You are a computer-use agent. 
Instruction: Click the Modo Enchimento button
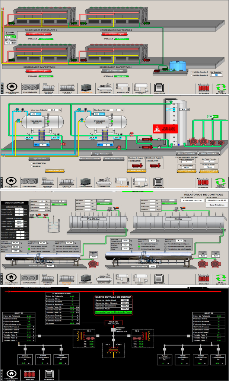(187, 153)
